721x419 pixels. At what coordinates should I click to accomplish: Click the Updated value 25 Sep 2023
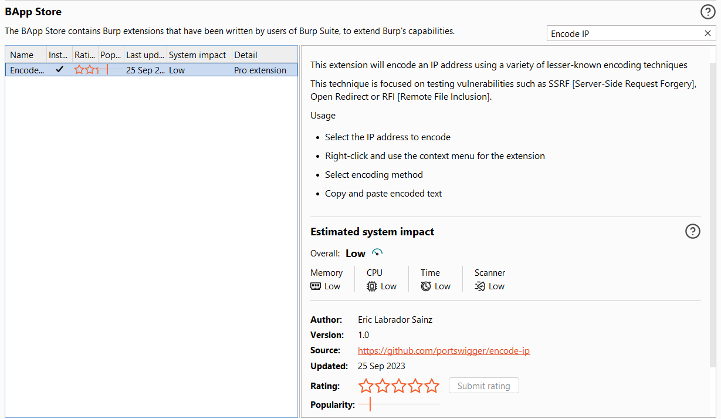click(381, 366)
